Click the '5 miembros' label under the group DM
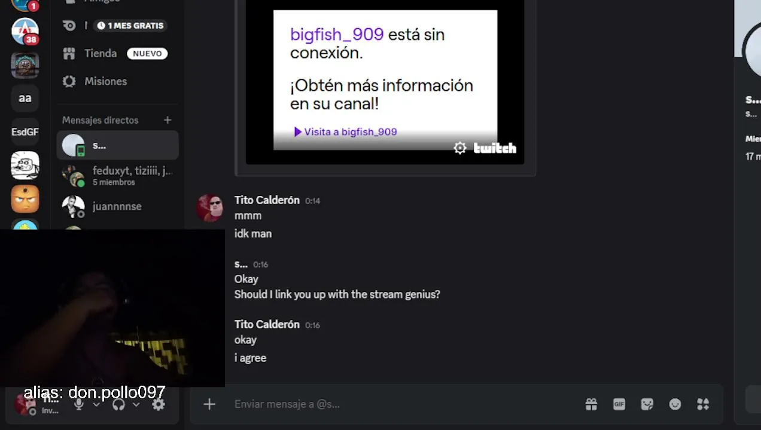Screen dimensions: 761x430 coord(114,182)
